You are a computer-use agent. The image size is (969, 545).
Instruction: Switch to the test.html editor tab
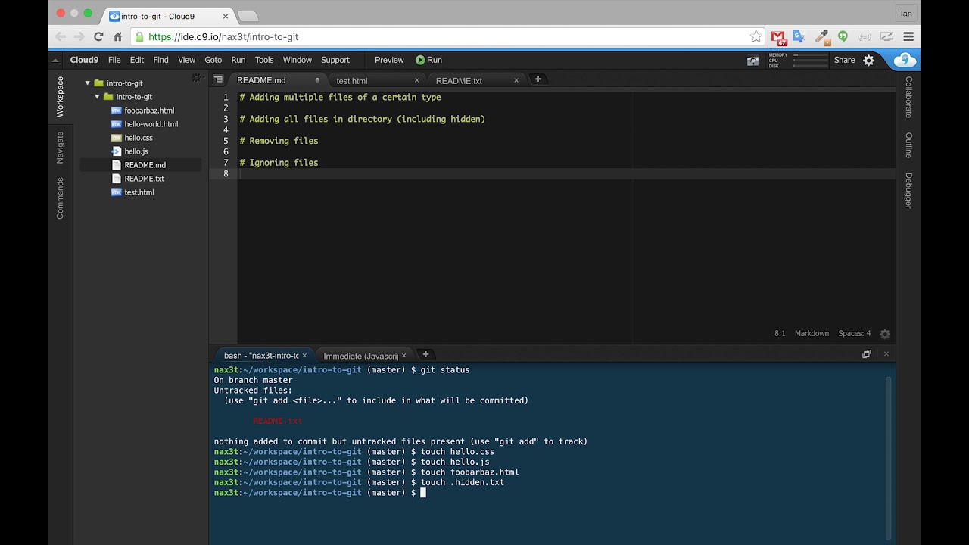coord(376,80)
